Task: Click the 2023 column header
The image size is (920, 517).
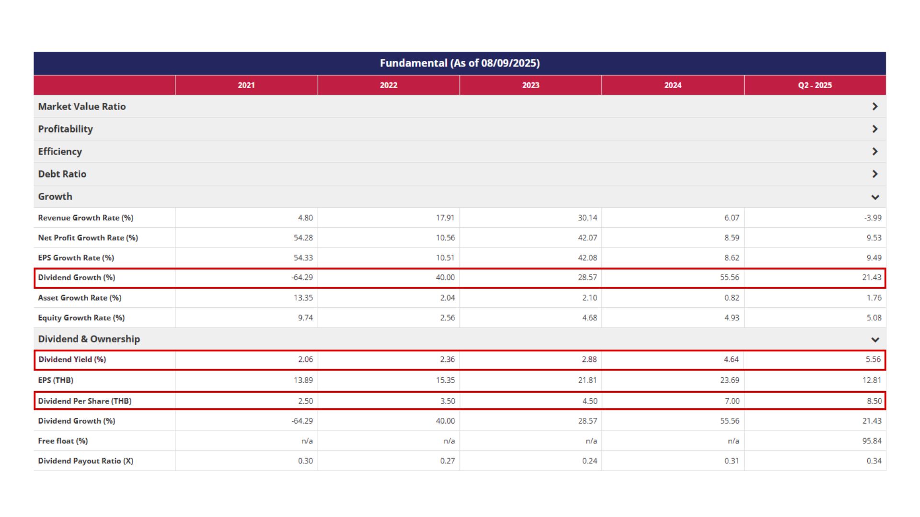Action: (x=530, y=85)
